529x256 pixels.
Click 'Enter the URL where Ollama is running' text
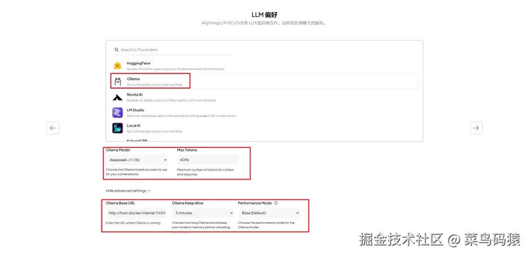pos(133,223)
